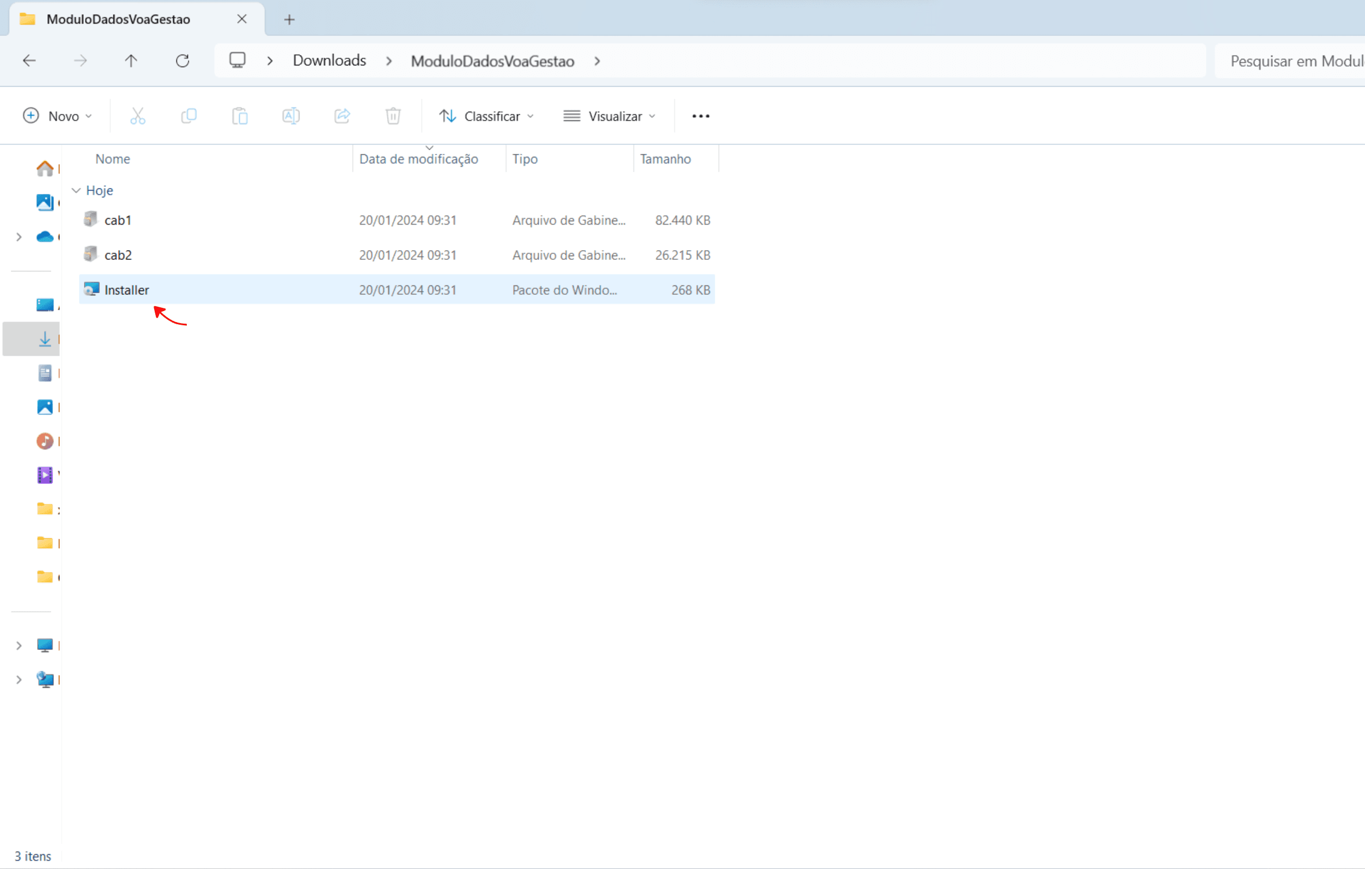Go up one folder level

(131, 60)
